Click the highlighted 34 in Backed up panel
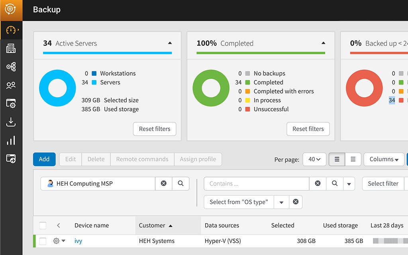Image resolution: width=408 pixels, height=255 pixels. pyautogui.click(x=392, y=100)
